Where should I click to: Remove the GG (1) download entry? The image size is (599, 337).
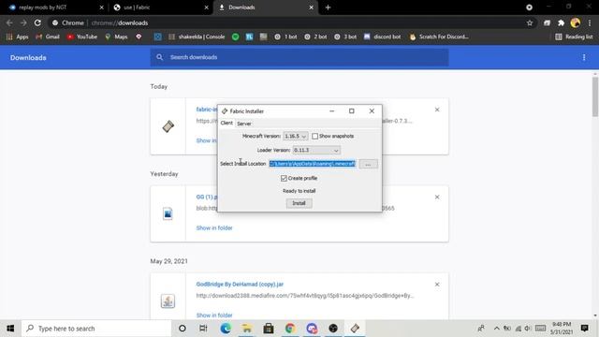pos(437,198)
